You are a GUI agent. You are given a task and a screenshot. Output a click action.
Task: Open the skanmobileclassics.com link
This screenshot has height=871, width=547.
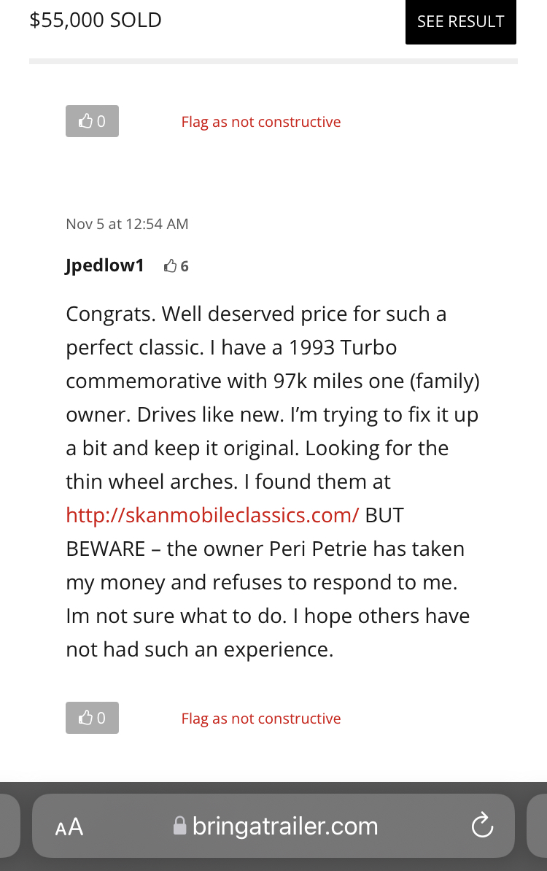[213, 515]
